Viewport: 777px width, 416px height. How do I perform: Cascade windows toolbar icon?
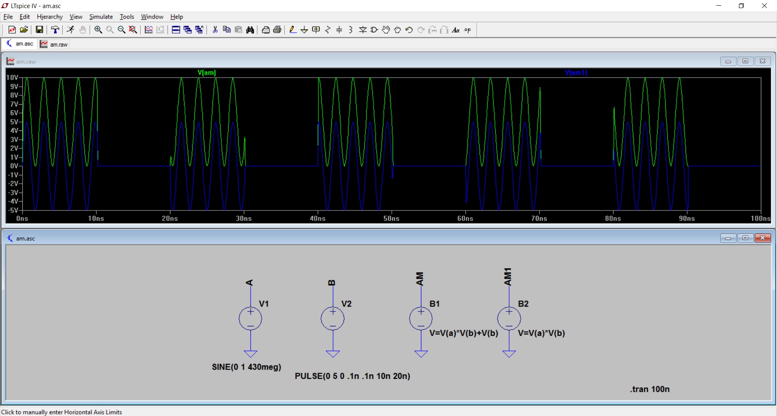(187, 30)
